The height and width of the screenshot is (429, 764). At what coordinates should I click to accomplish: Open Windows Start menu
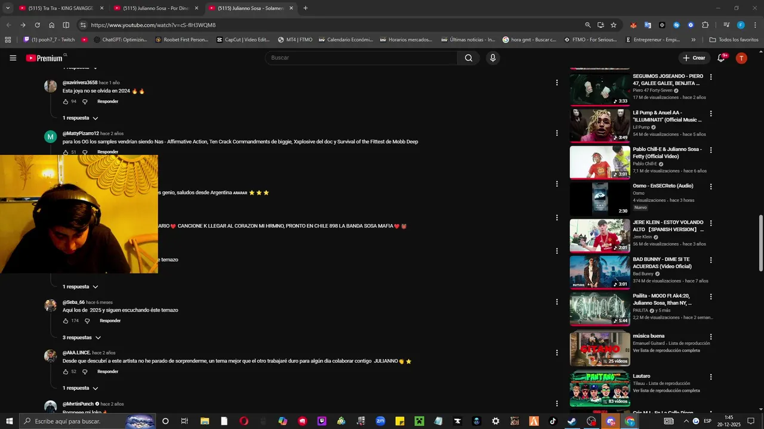click(x=10, y=421)
